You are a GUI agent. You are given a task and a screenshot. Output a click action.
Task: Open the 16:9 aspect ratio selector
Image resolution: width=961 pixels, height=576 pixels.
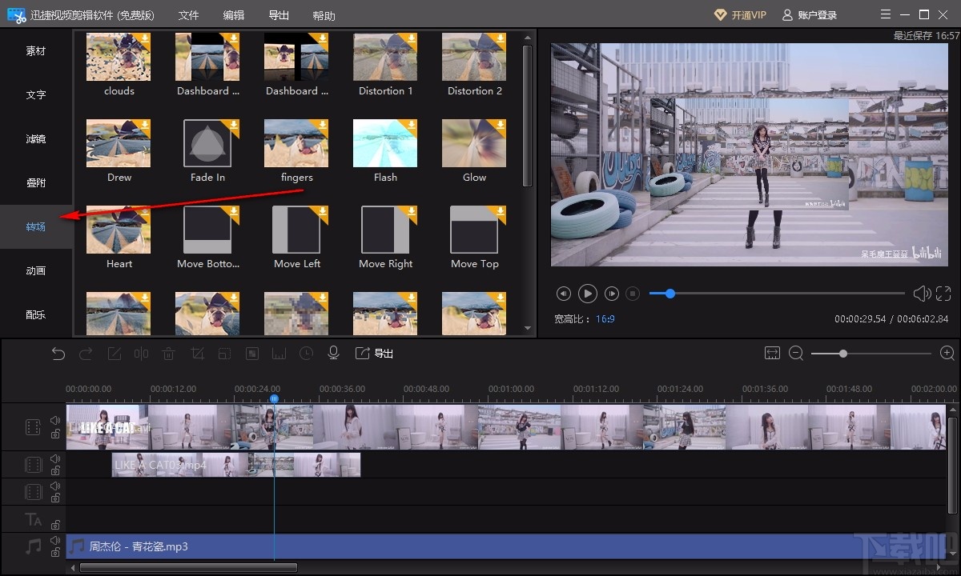pyautogui.click(x=605, y=318)
